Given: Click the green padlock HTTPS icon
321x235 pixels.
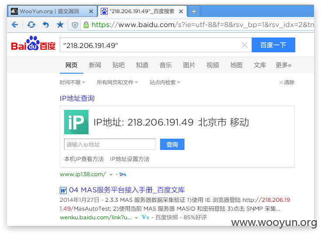Looking at the screenshot, I should [86, 25].
